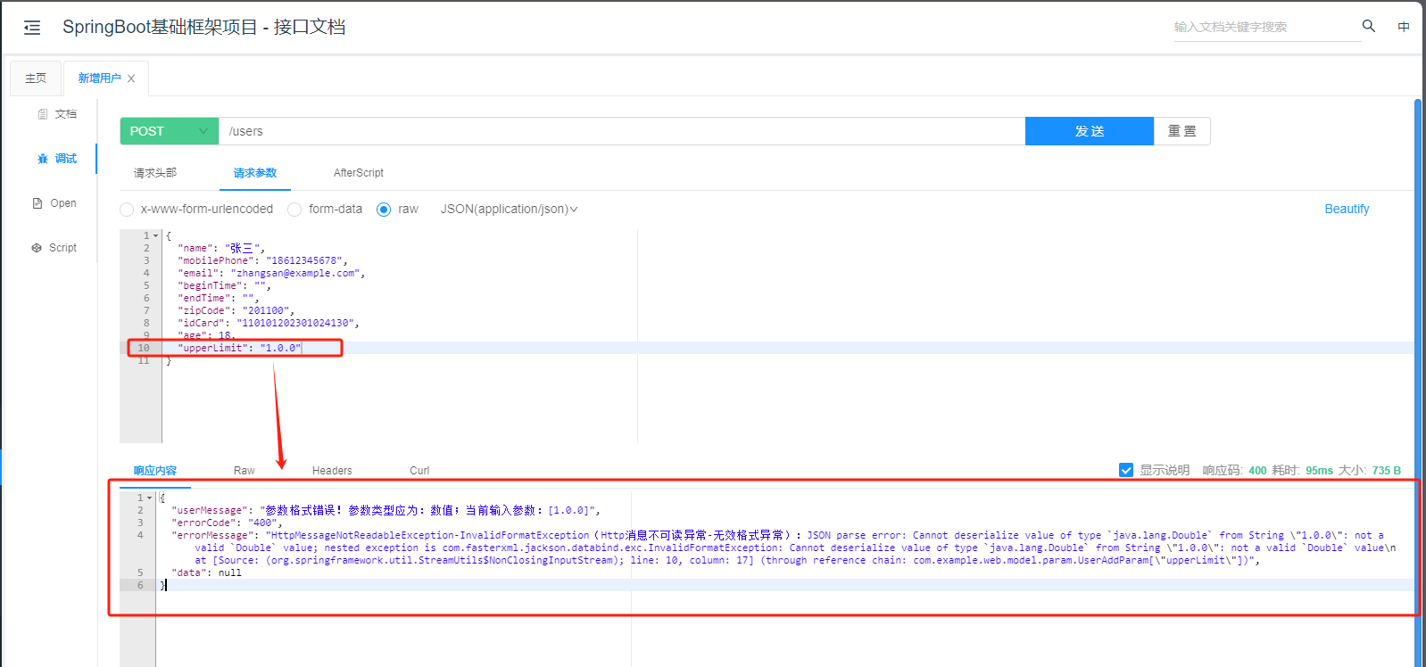
Task: Open the 响应内容 tab
Action: (x=155, y=471)
